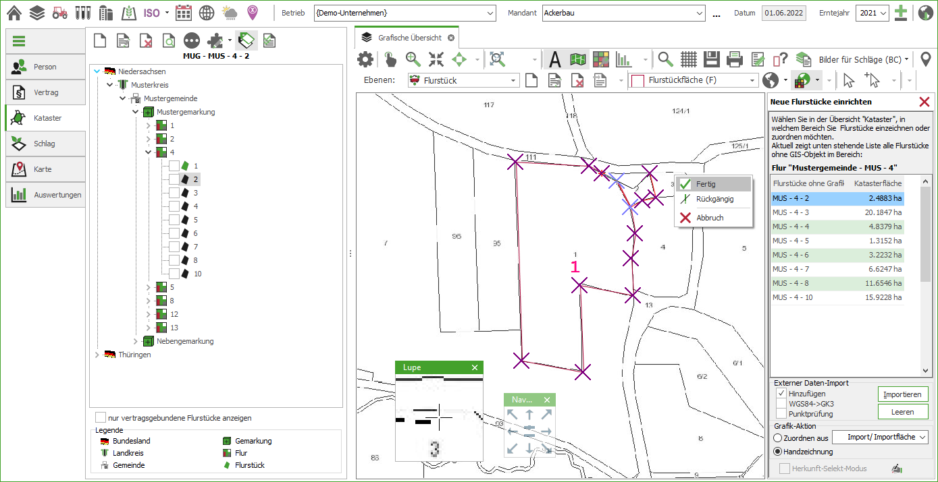The height and width of the screenshot is (482, 938).
Task: Open the calendar icon in top toolbar
Action: 183,13
